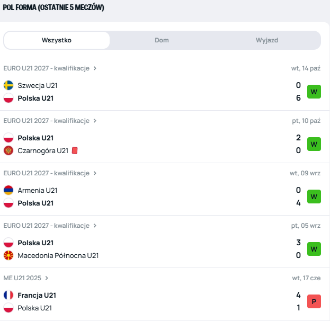Expand the ME U21 2025 competition chevron

coord(47,278)
